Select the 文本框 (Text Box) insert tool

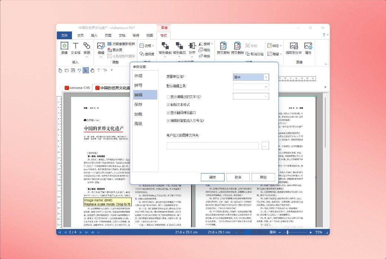[75, 48]
